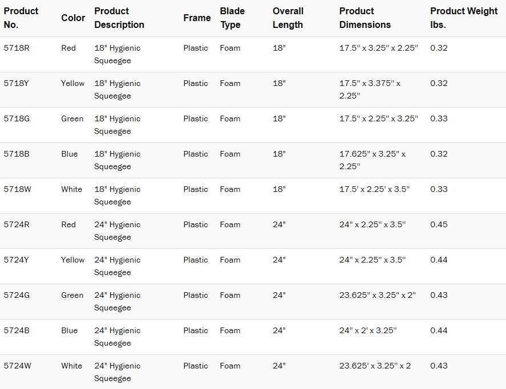Image resolution: width=506 pixels, height=389 pixels.
Task: Click the Product Description column header
Action: 119,18
